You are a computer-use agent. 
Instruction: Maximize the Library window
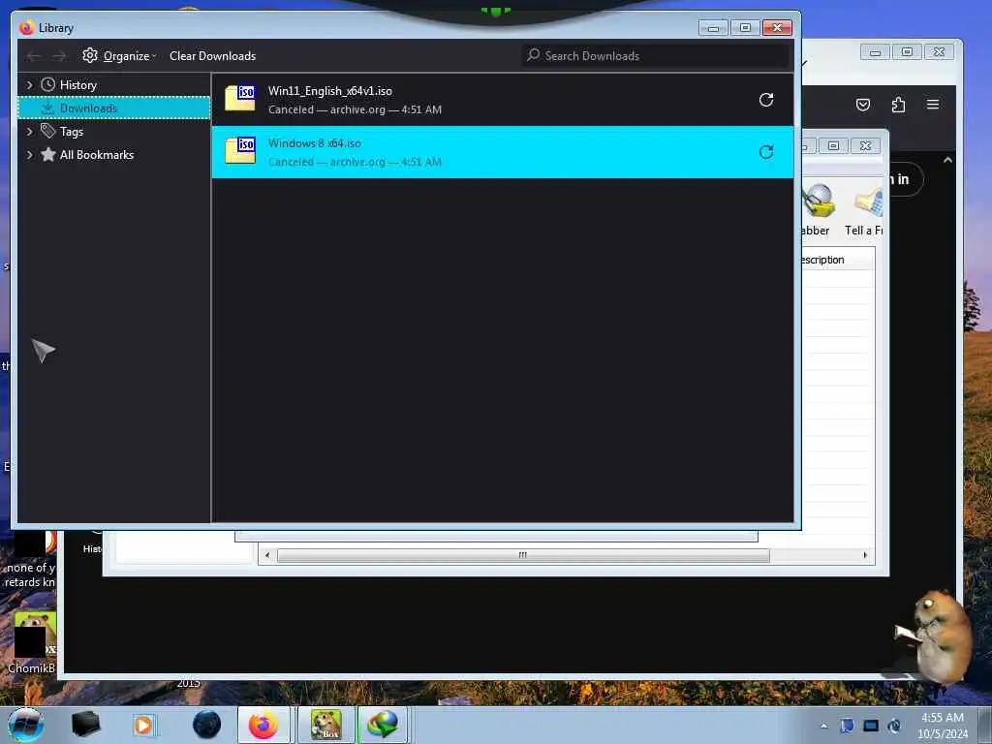(745, 28)
